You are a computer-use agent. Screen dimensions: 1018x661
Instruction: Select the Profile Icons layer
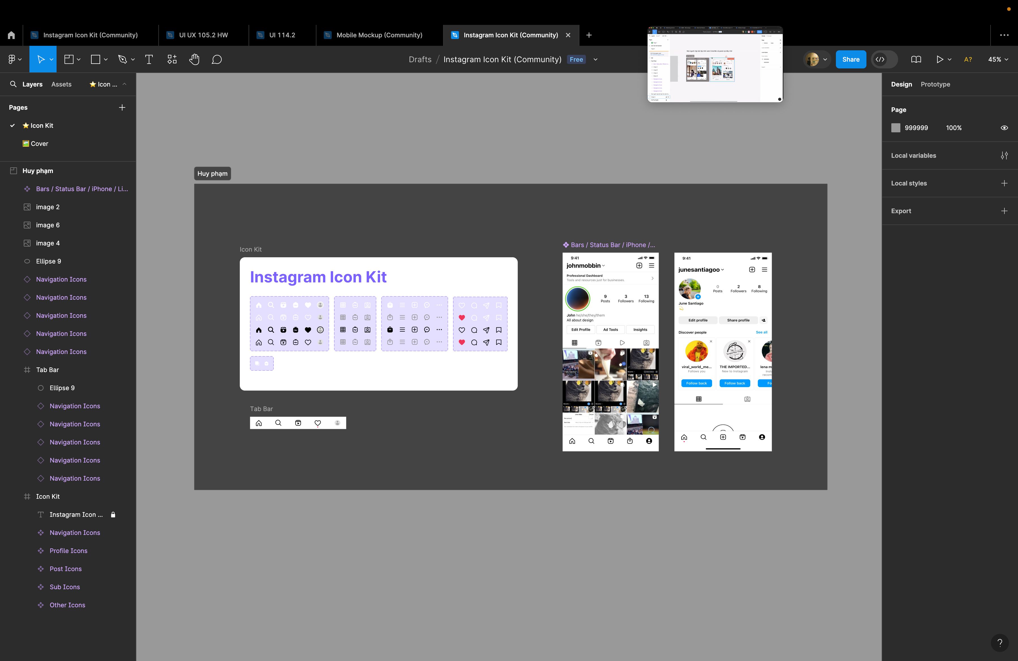click(x=68, y=551)
